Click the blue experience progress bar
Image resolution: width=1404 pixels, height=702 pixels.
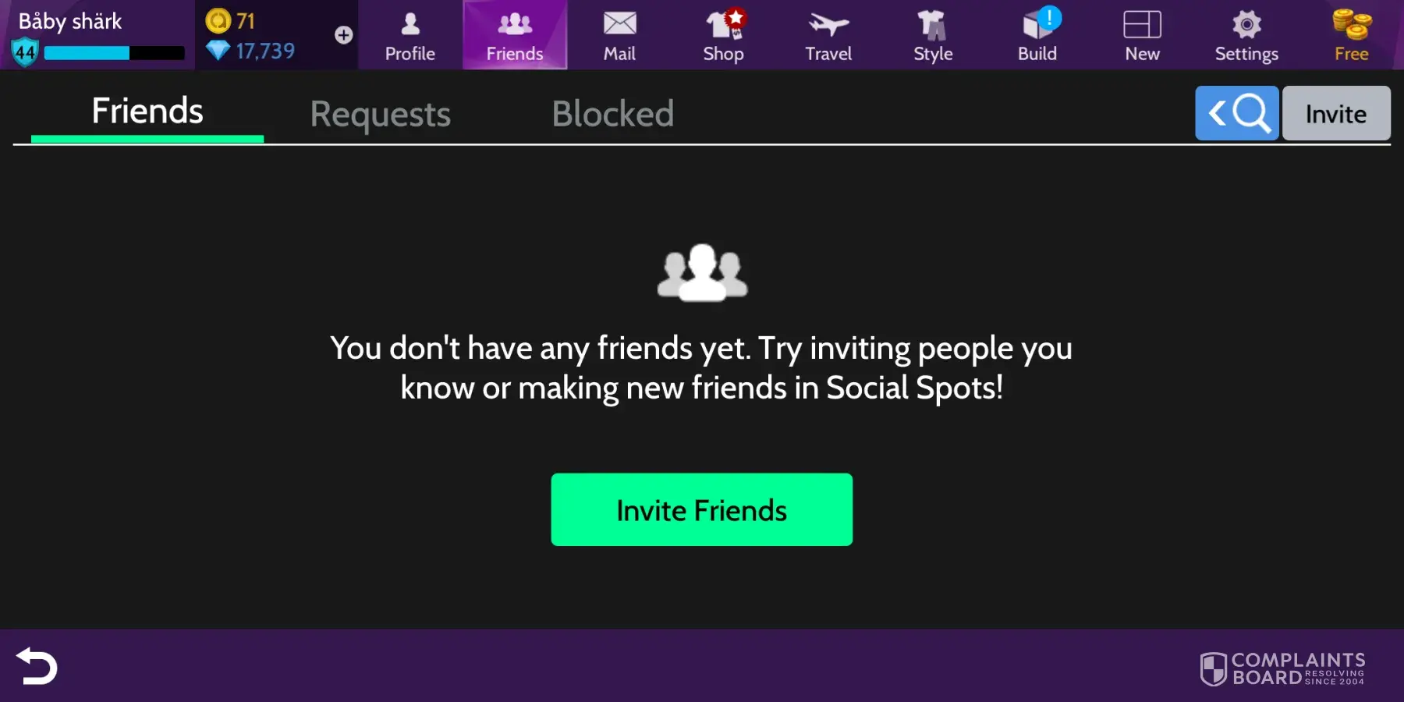114,53
